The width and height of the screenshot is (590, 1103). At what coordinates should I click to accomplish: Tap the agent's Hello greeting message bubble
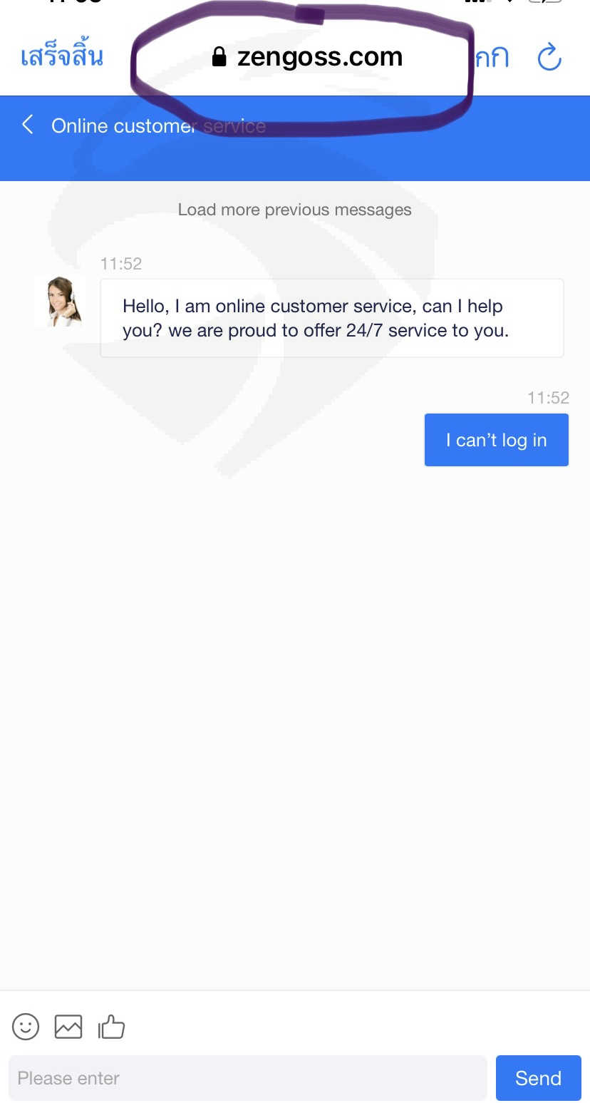coord(332,318)
